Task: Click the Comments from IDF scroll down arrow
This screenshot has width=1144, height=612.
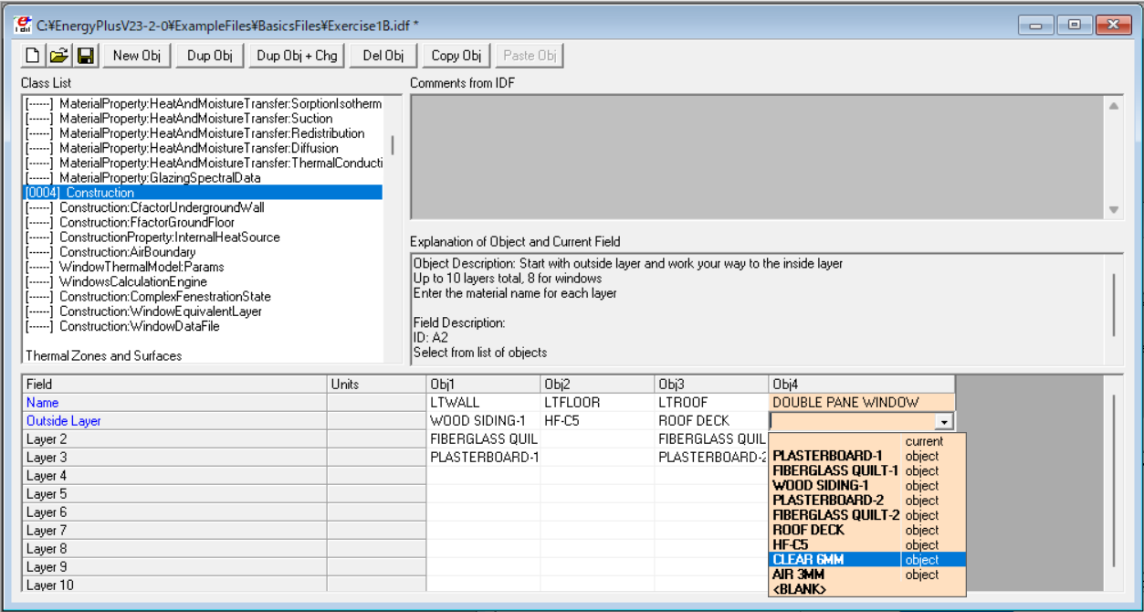Action: (1113, 210)
